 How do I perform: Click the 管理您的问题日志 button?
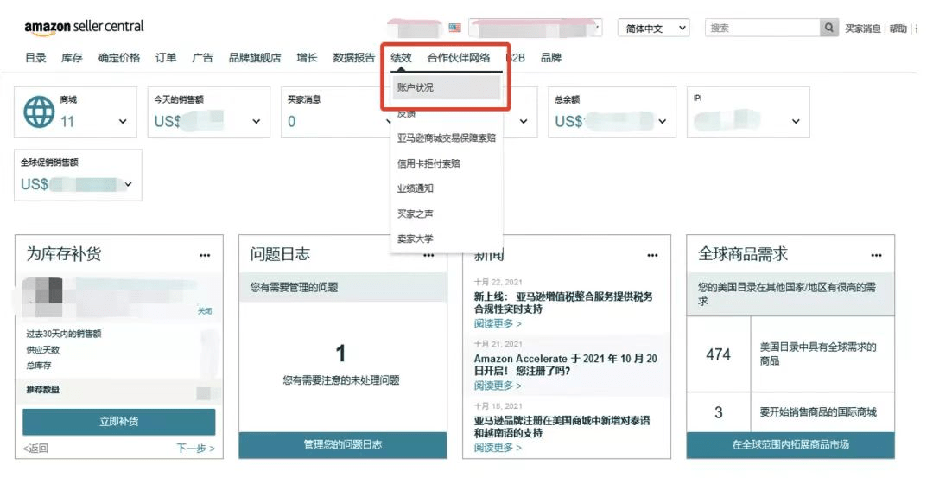(x=342, y=445)
